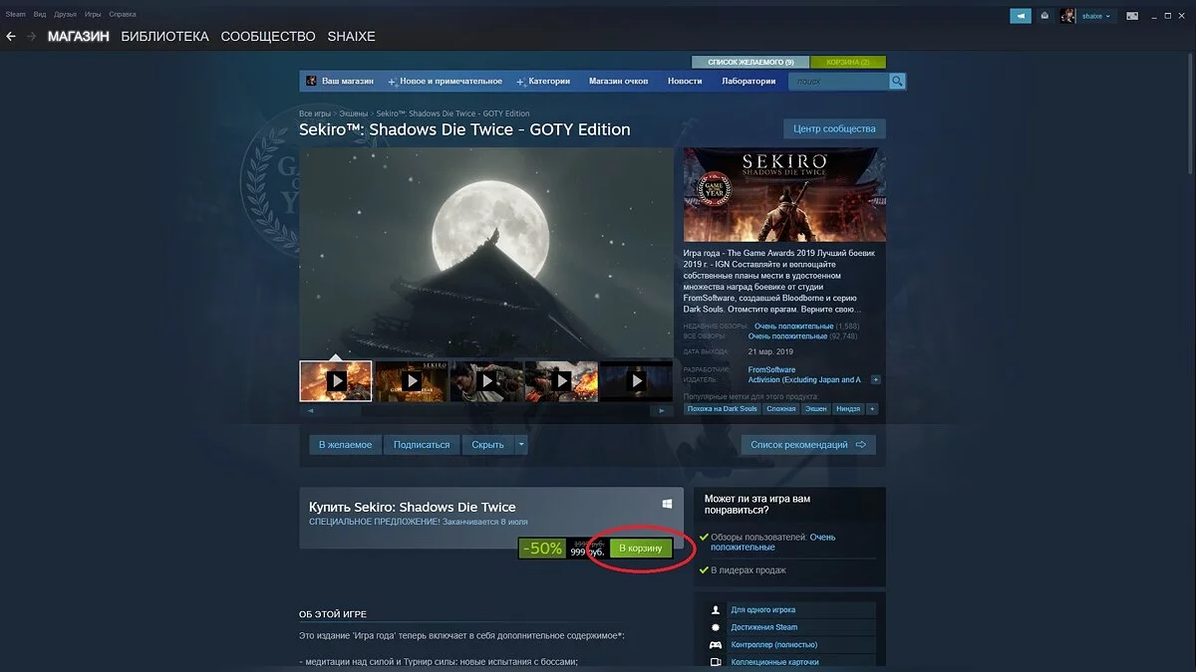The width and height of the screenshot is (1196, 672).
Task: Expand publisher list plus button
Action: 875,379
